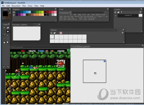Pick the lavender palette swatch
This screenshot has height=105, width=144.
tap(25, 15)
